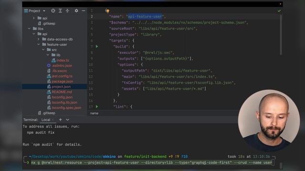Select the .gitkeep file at the tree bottom
Viewport: 305px width, 171px height.
pyautogui.click(x=49, y=113)
